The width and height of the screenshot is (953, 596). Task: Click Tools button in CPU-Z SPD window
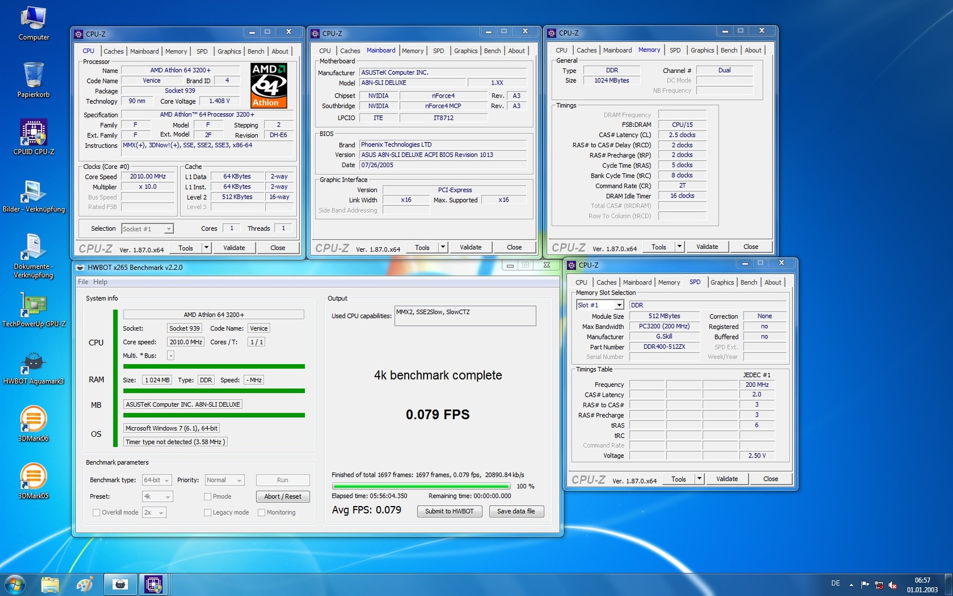[679, 478]
